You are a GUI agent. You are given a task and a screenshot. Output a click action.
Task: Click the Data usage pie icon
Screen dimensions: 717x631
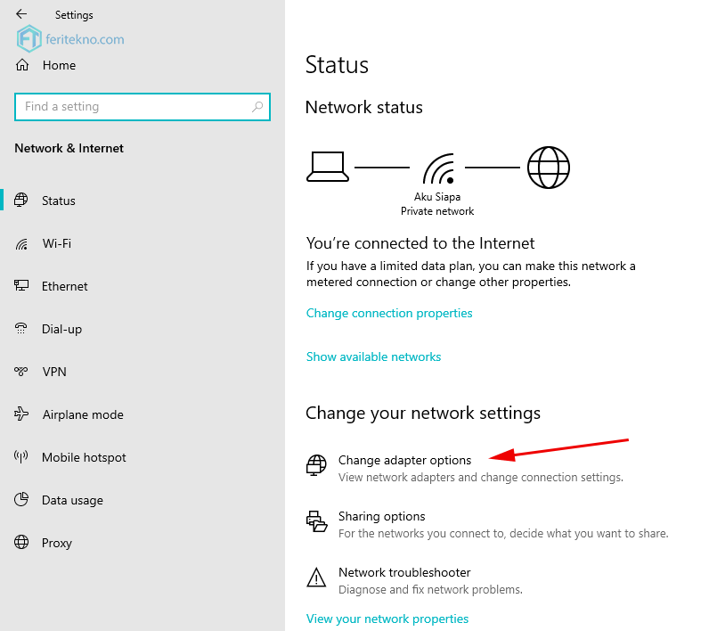pos(21,500)
